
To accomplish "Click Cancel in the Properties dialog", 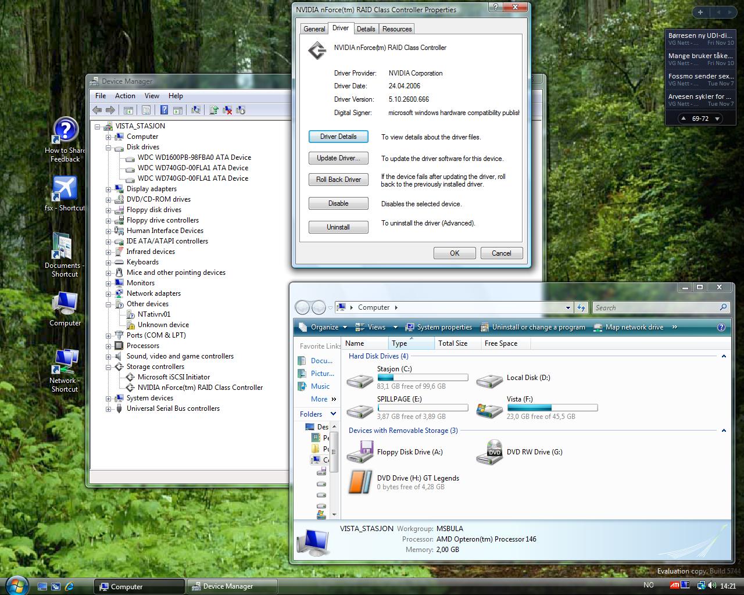I will (x=501, y=253).
